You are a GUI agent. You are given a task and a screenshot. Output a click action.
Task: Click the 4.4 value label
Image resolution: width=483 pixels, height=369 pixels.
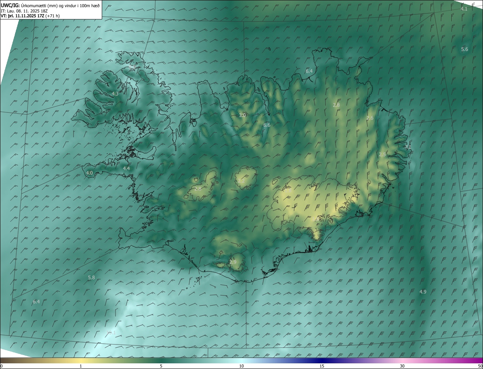pos(126,168)
